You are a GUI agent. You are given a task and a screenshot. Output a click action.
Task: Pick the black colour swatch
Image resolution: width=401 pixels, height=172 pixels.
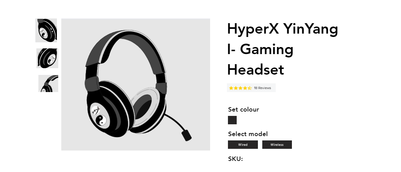point(232,120)
